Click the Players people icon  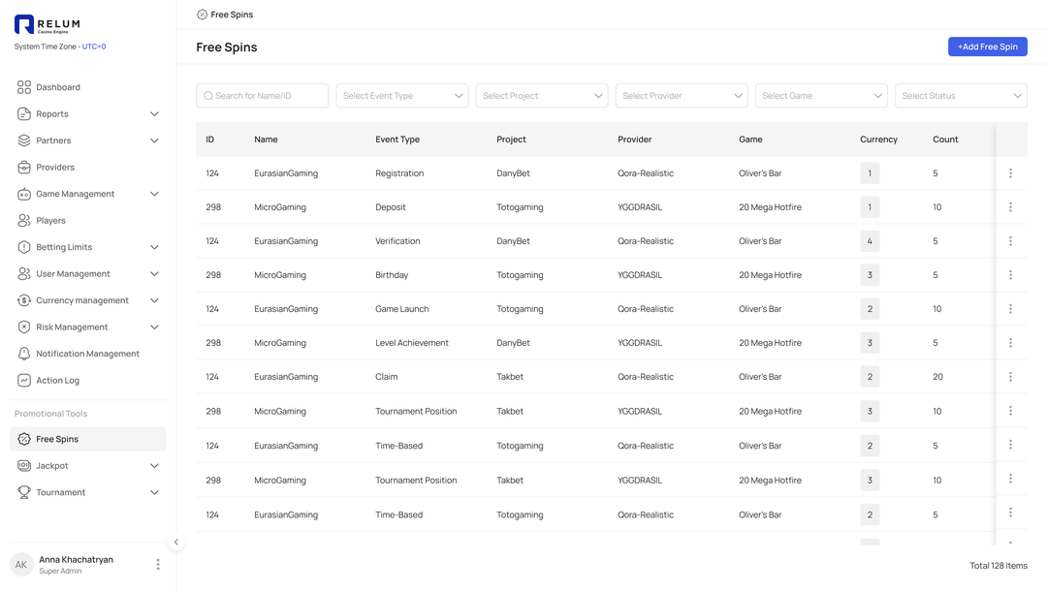coord(24,221)
